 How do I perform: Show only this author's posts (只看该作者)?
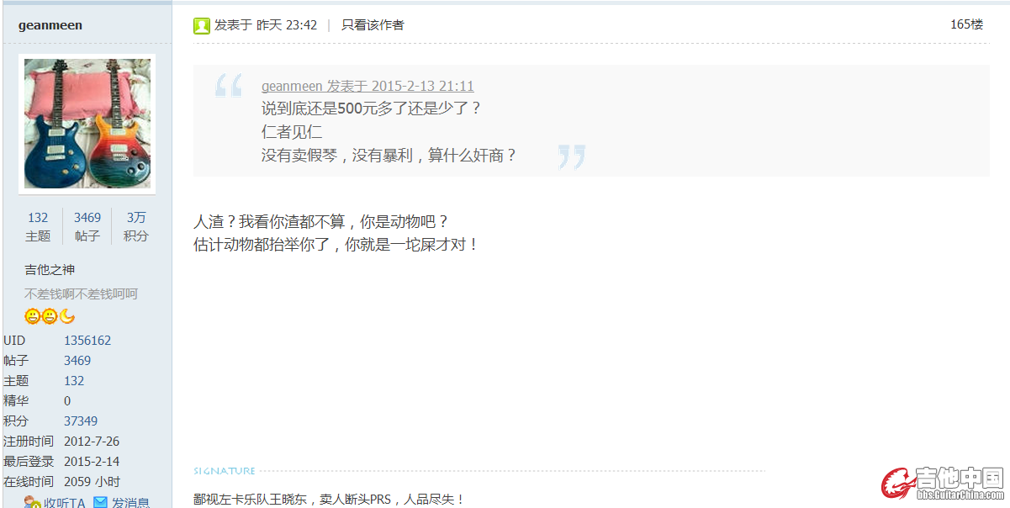373,25
